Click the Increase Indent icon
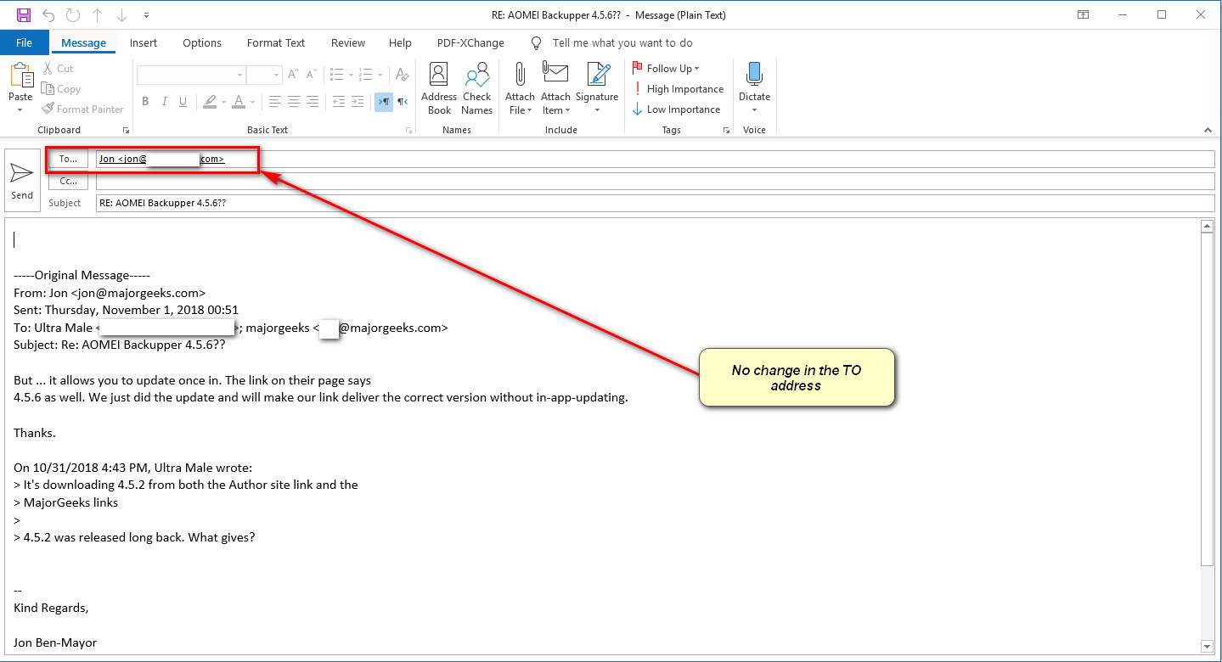Screen dimensions: 1222x662 click(358, 102)
